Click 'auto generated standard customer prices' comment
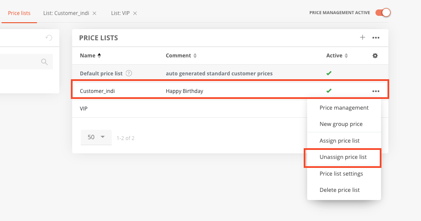The image size is (421, 221). (219, 73)
